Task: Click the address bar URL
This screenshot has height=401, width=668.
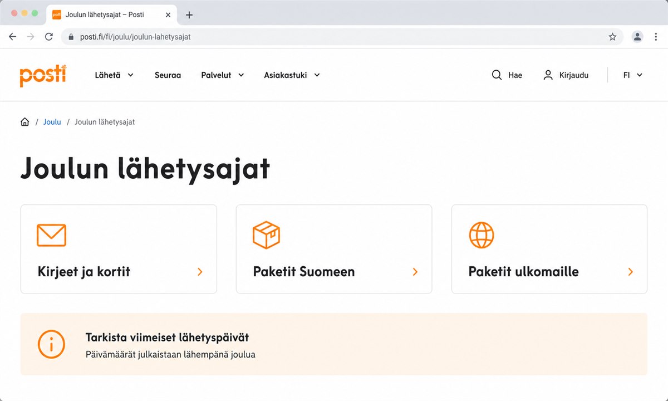Action: tap(135, 37)
